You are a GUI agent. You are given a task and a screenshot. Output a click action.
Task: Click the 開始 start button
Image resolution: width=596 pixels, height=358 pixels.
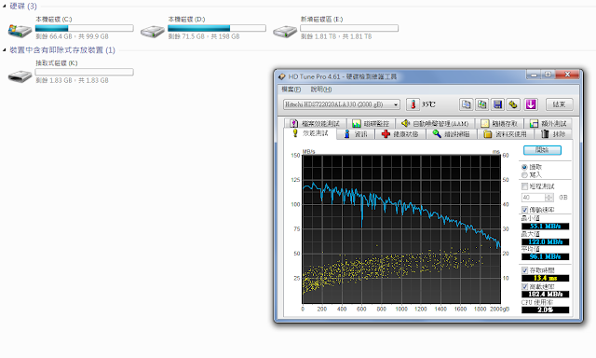coord(542,150)
